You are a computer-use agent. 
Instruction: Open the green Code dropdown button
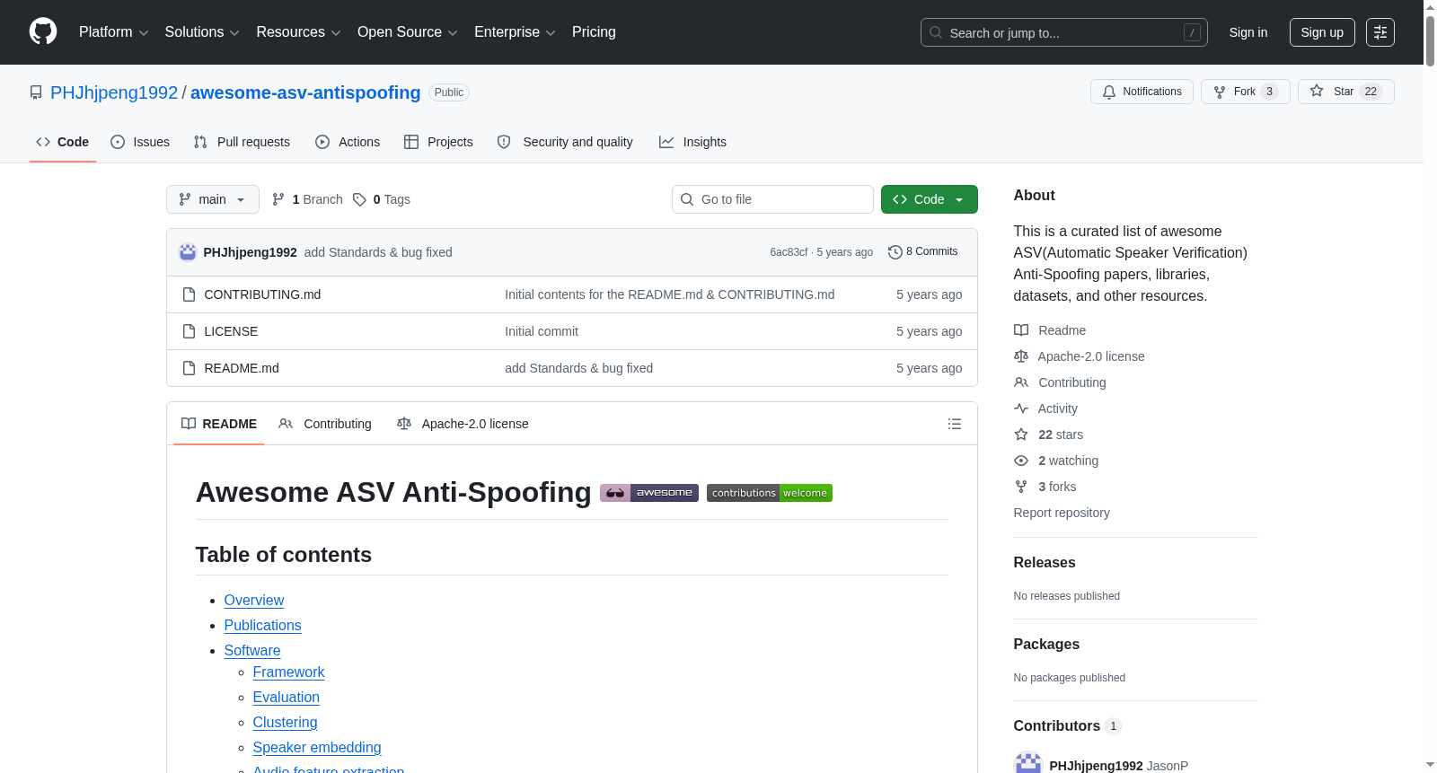click(x=930, y=199)
